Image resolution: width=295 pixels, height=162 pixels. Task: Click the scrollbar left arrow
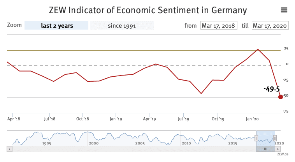(x=9, y=149)
